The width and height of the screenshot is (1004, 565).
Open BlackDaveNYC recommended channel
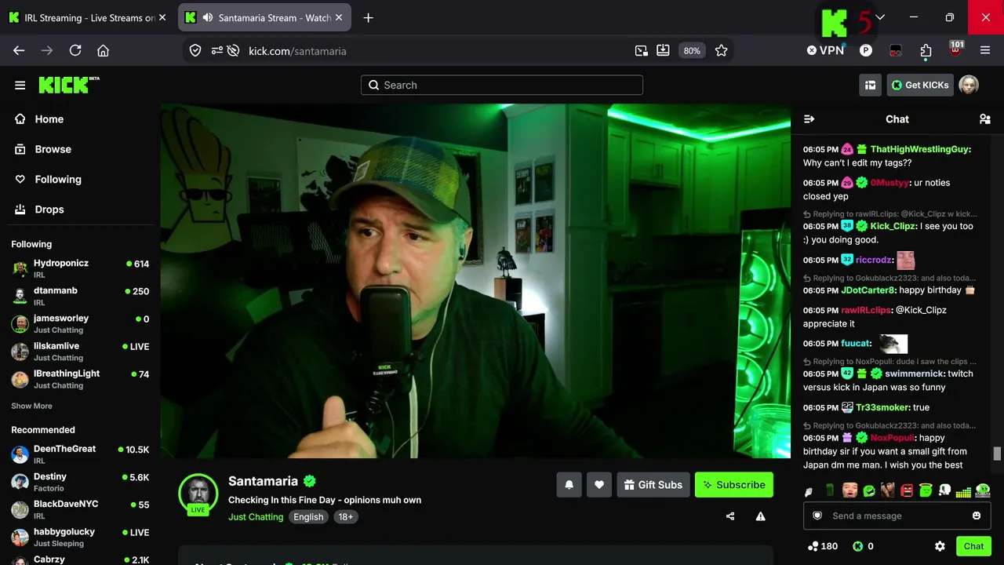[80, 509]
